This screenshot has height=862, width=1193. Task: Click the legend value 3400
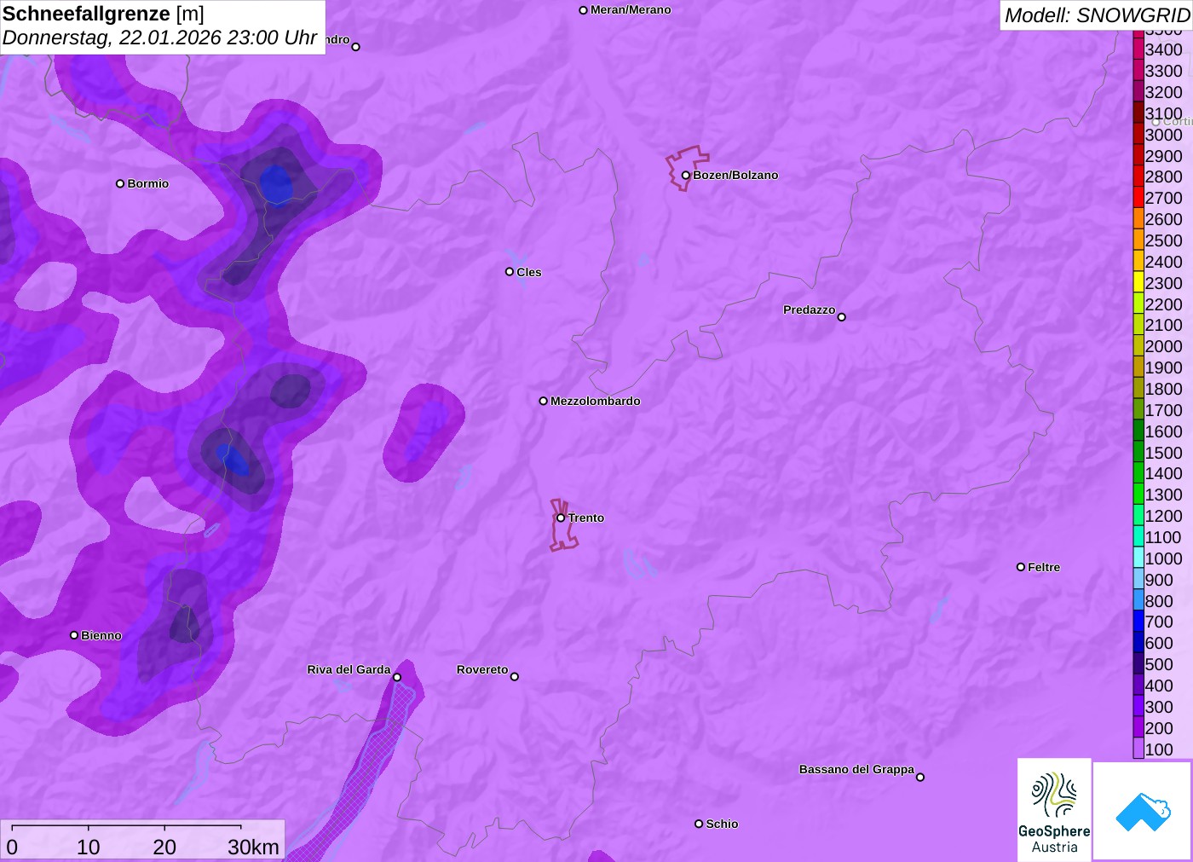[1164, 50]
